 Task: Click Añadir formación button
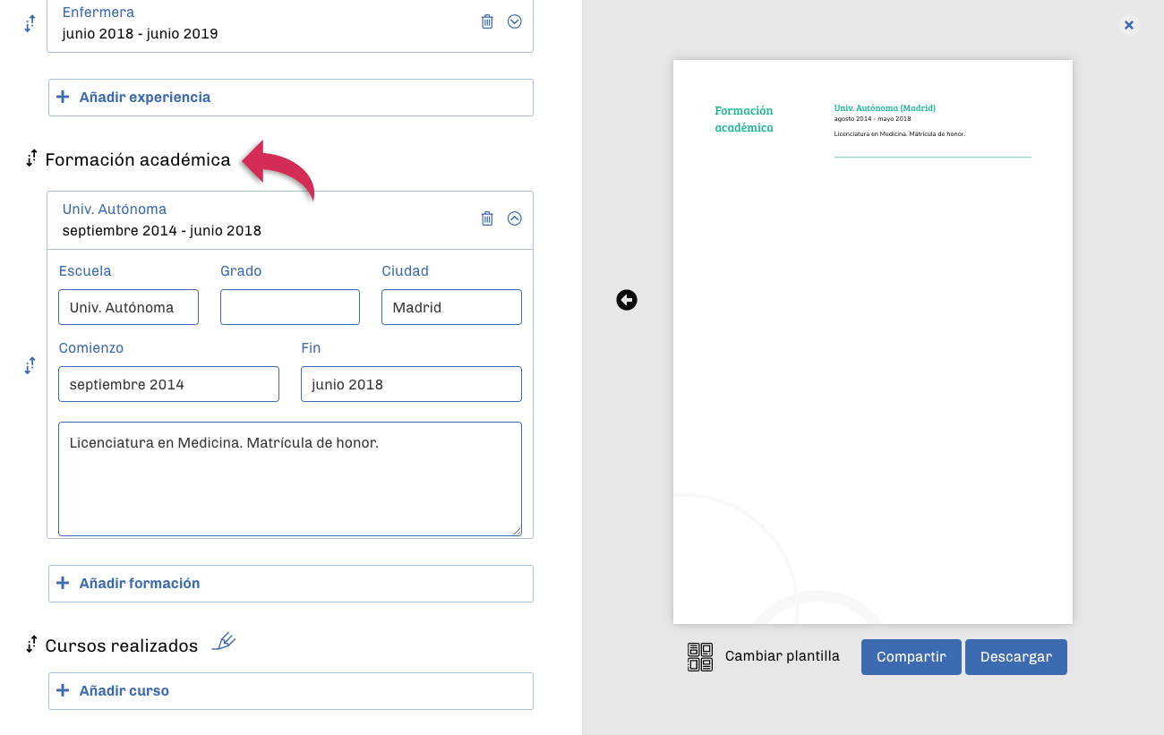point(291,584)
